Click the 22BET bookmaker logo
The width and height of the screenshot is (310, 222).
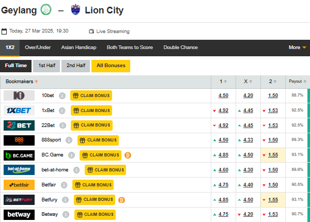pyautogui.click(x=19, y=125)
